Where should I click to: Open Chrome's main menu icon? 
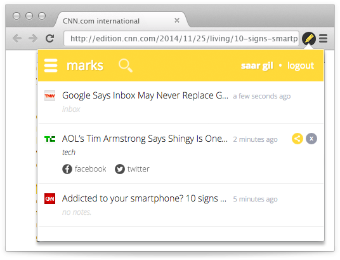click(323, 39)
